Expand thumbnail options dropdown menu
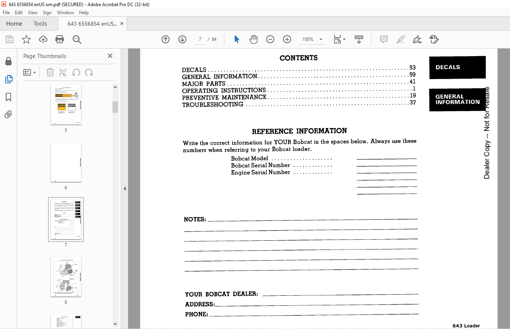 (30, 72)
